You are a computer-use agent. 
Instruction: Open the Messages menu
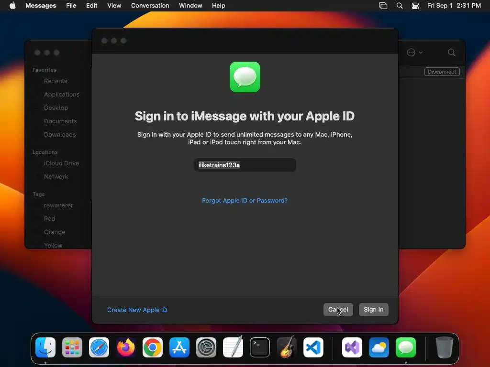pyautogui.click(x=41, y=5)
